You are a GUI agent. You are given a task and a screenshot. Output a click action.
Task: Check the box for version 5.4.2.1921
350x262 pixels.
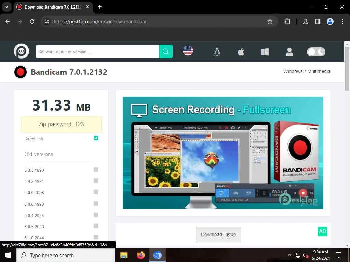point(96,181)
